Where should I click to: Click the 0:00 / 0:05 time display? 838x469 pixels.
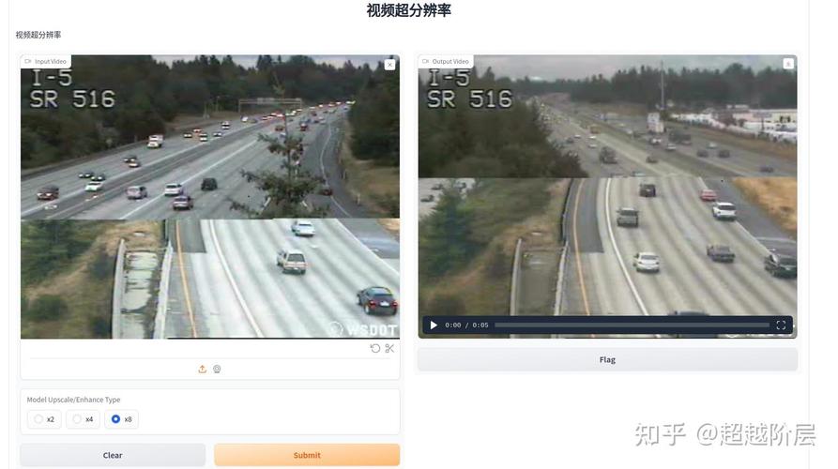pyautogui.click(x=466, y=325)
